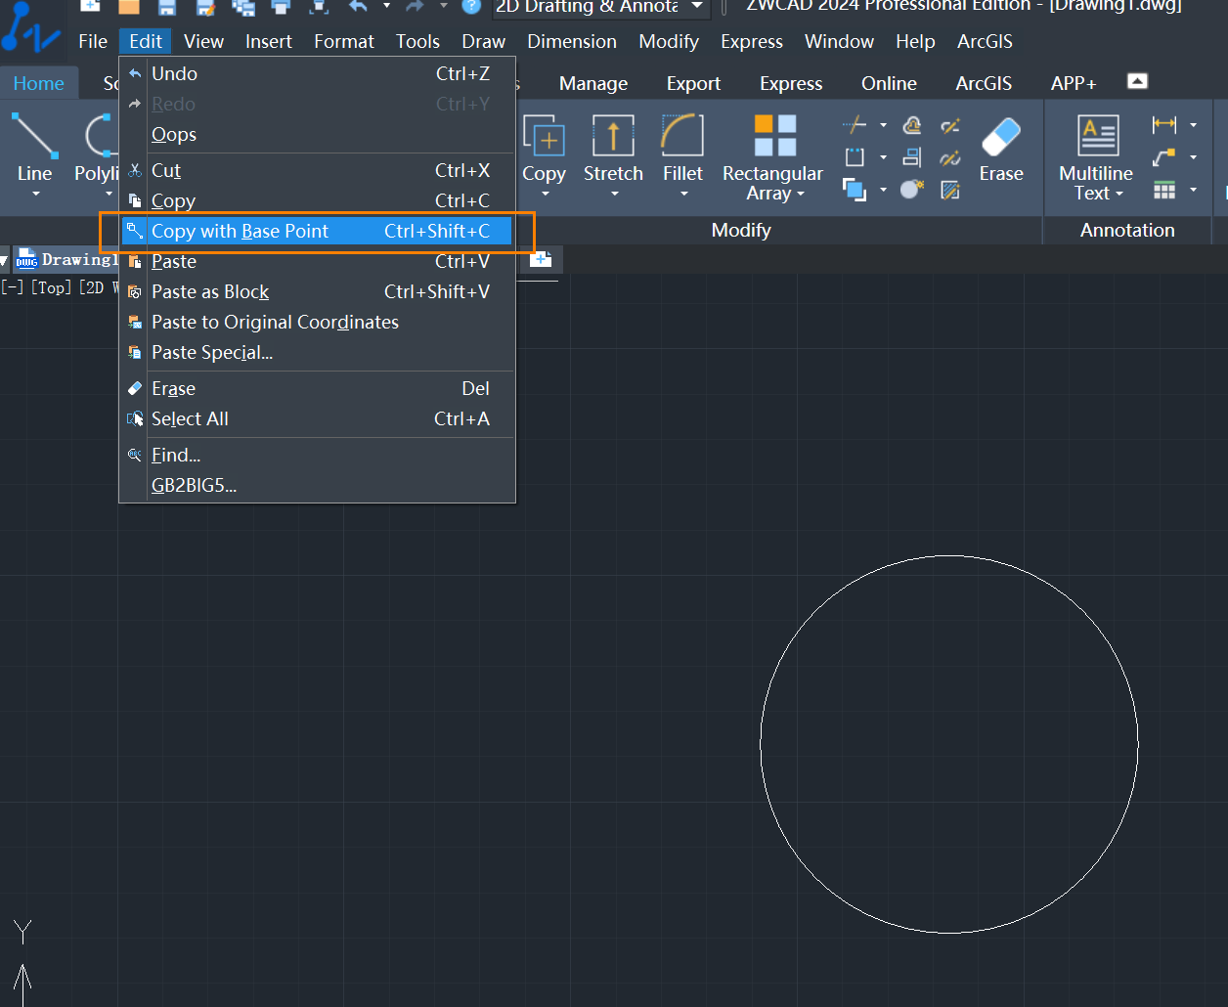Open the dropdown arrow under Stretch
Viewport: 1228px width, 1007px height.
[x=614, y=195]
